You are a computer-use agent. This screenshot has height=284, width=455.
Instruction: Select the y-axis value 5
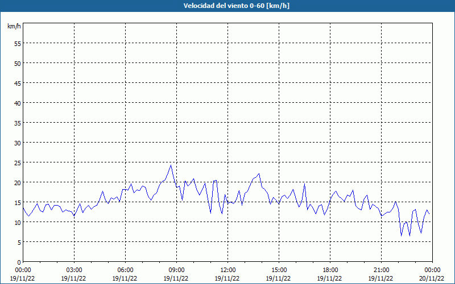[x=19, y=243]
